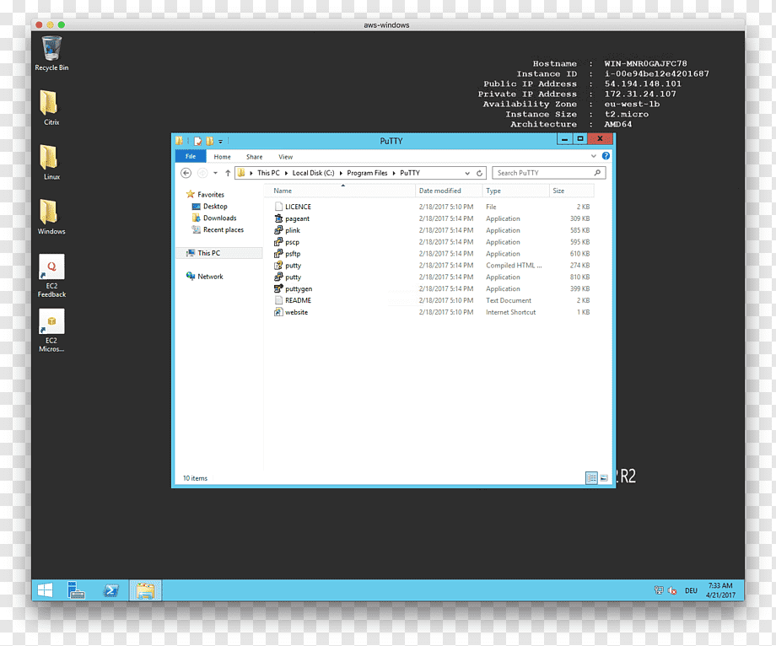Select the pageant application icon

coord(278,218)
